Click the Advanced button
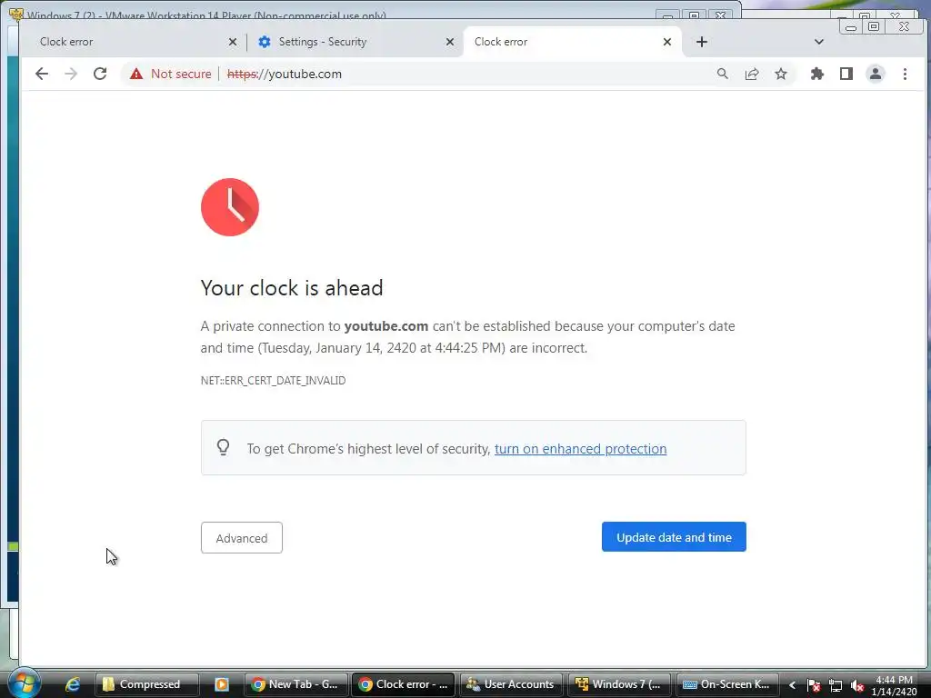Image resolution: width=931 pixels, height=698 pixels. point(242,538)
